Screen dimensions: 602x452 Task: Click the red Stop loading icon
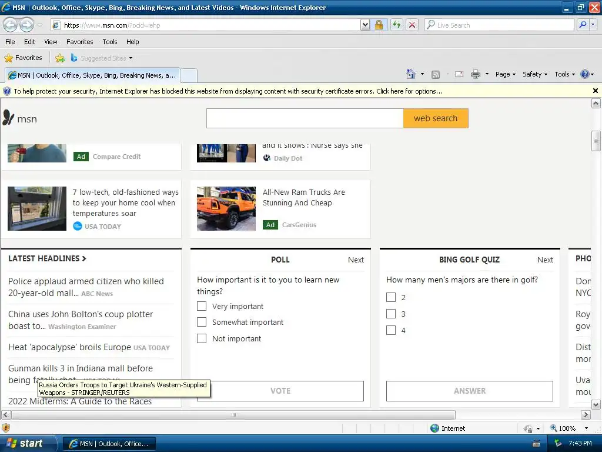click(412, 25)
